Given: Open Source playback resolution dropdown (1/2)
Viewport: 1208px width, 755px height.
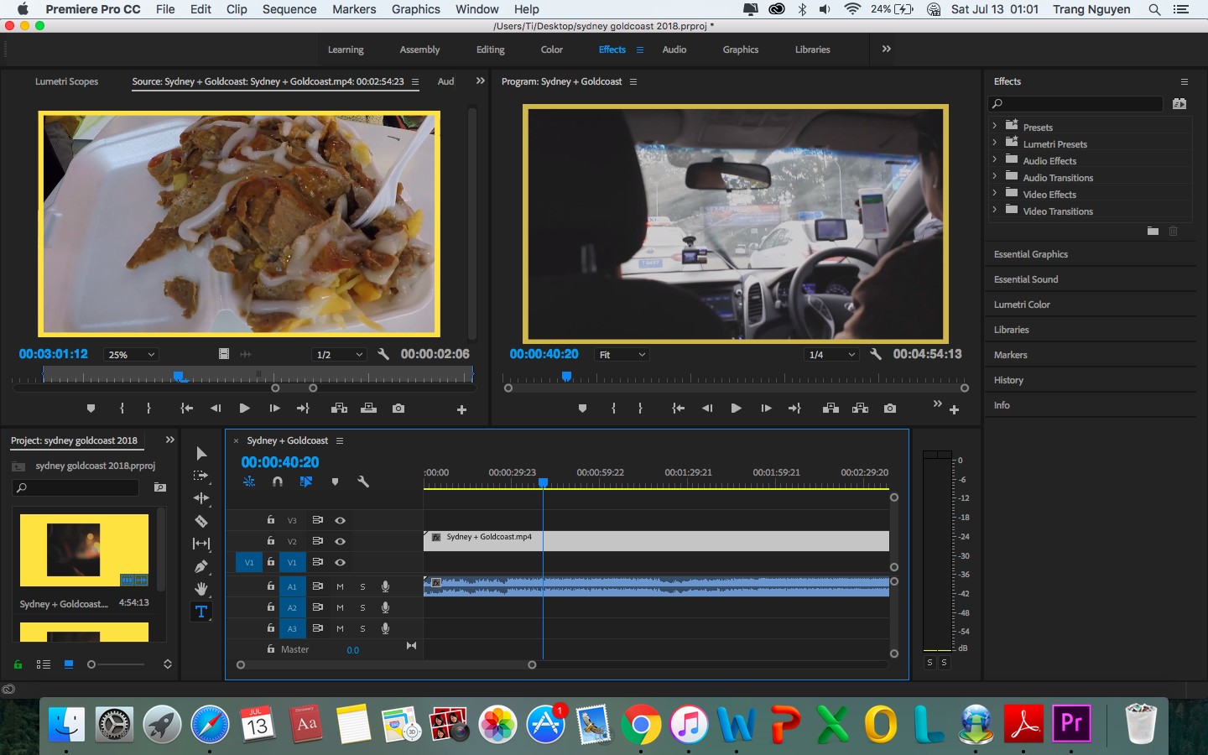Looking at the screenshot, I should 339,355.
